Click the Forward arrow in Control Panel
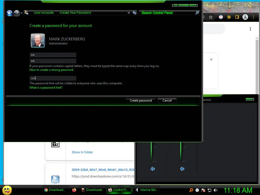The image size is (260, 195). pyautogui.click(x=17, y=13)
